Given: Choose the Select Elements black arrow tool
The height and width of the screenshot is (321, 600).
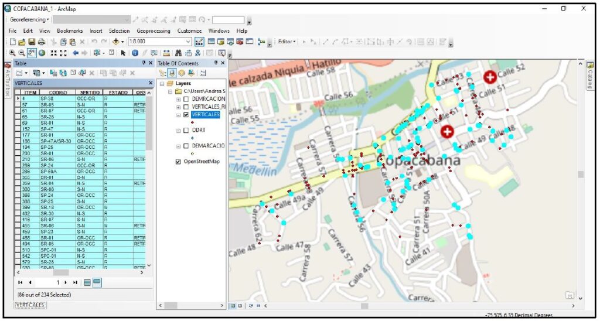Looking at the screenshot, I should (x=123, y=53).
